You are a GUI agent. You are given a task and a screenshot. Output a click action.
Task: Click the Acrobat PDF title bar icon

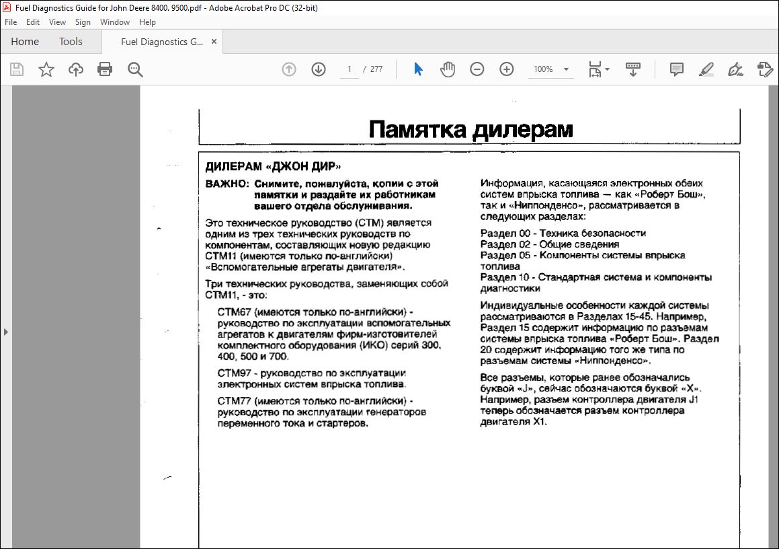[x=7, y=7]
